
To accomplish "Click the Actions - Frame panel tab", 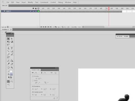I will (x=122, y=36).
